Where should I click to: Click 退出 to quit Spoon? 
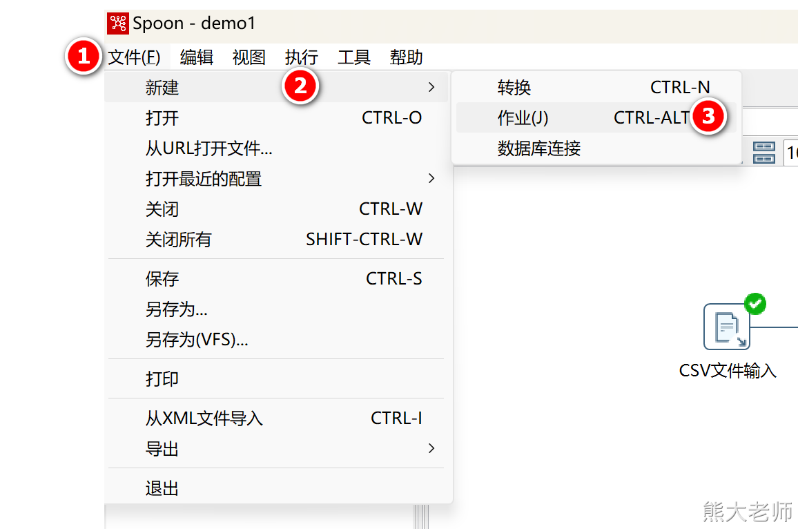point(162,489)
